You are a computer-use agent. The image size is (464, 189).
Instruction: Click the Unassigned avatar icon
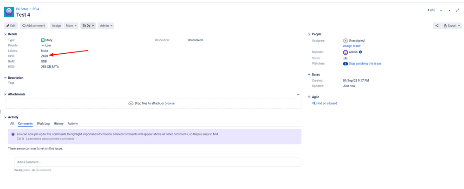[x=346, y=40]
